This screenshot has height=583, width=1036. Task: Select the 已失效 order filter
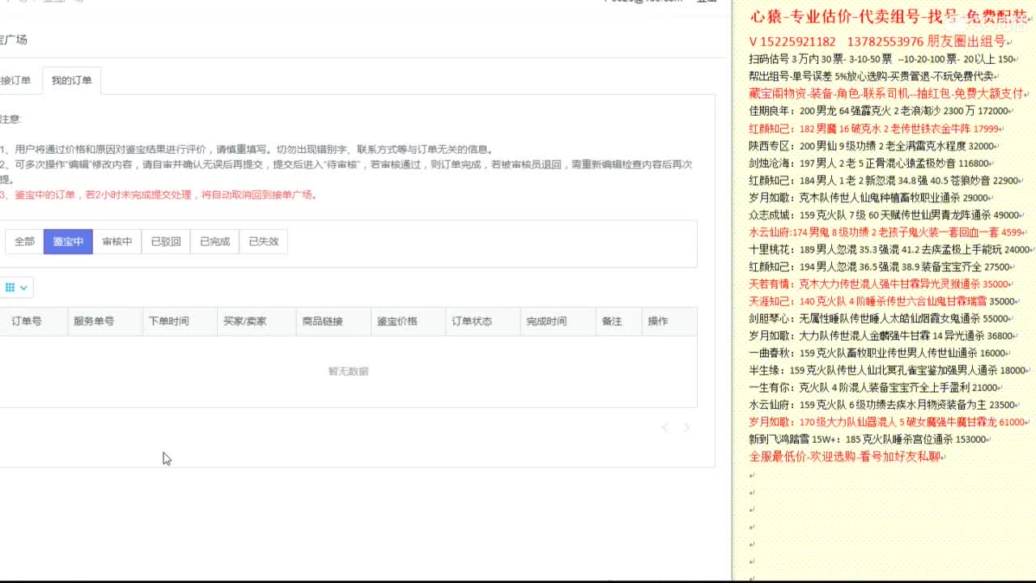coord(263,241)
